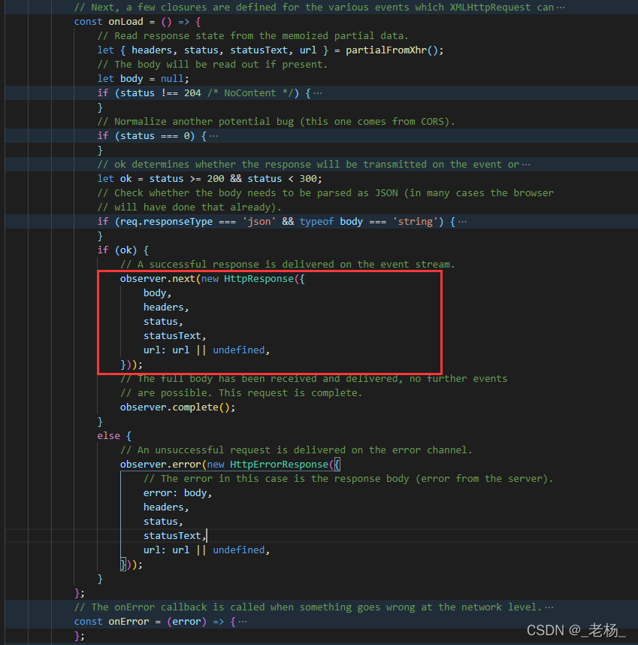The width and height of the screenshot is (638, 645).
Task: Click 'partialFromXhr' function call
Action: tap(386, 50)
